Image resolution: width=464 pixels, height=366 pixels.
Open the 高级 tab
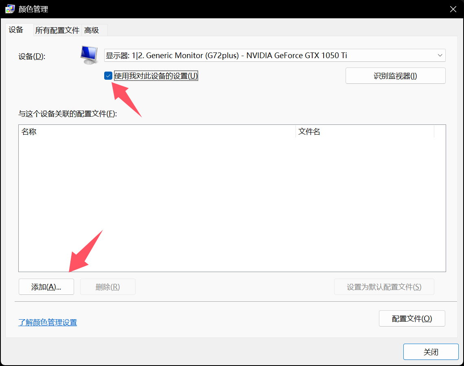click(92, 30)
